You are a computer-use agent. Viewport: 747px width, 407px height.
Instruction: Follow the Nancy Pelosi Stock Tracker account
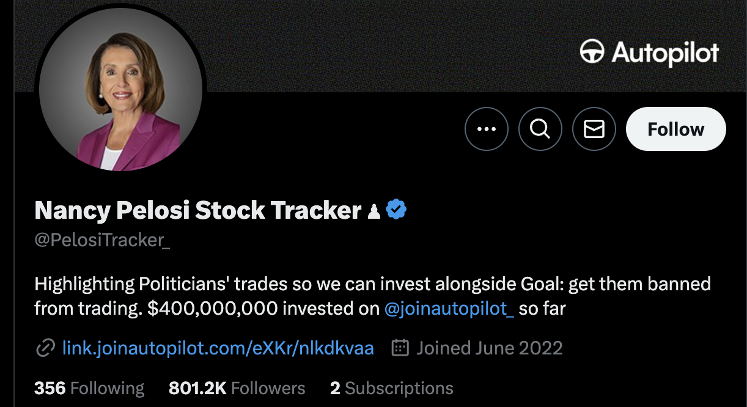pos(675,129)
